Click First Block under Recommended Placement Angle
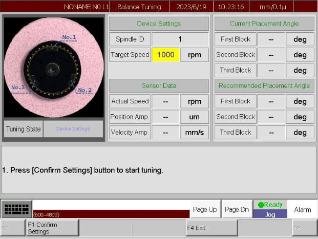Image resolution: width=318 pixels, height=239 pixels. pos(236,101)
